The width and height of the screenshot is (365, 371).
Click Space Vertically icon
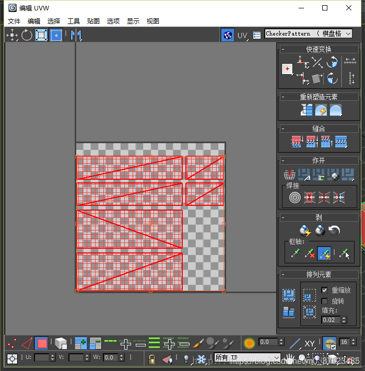352,78
